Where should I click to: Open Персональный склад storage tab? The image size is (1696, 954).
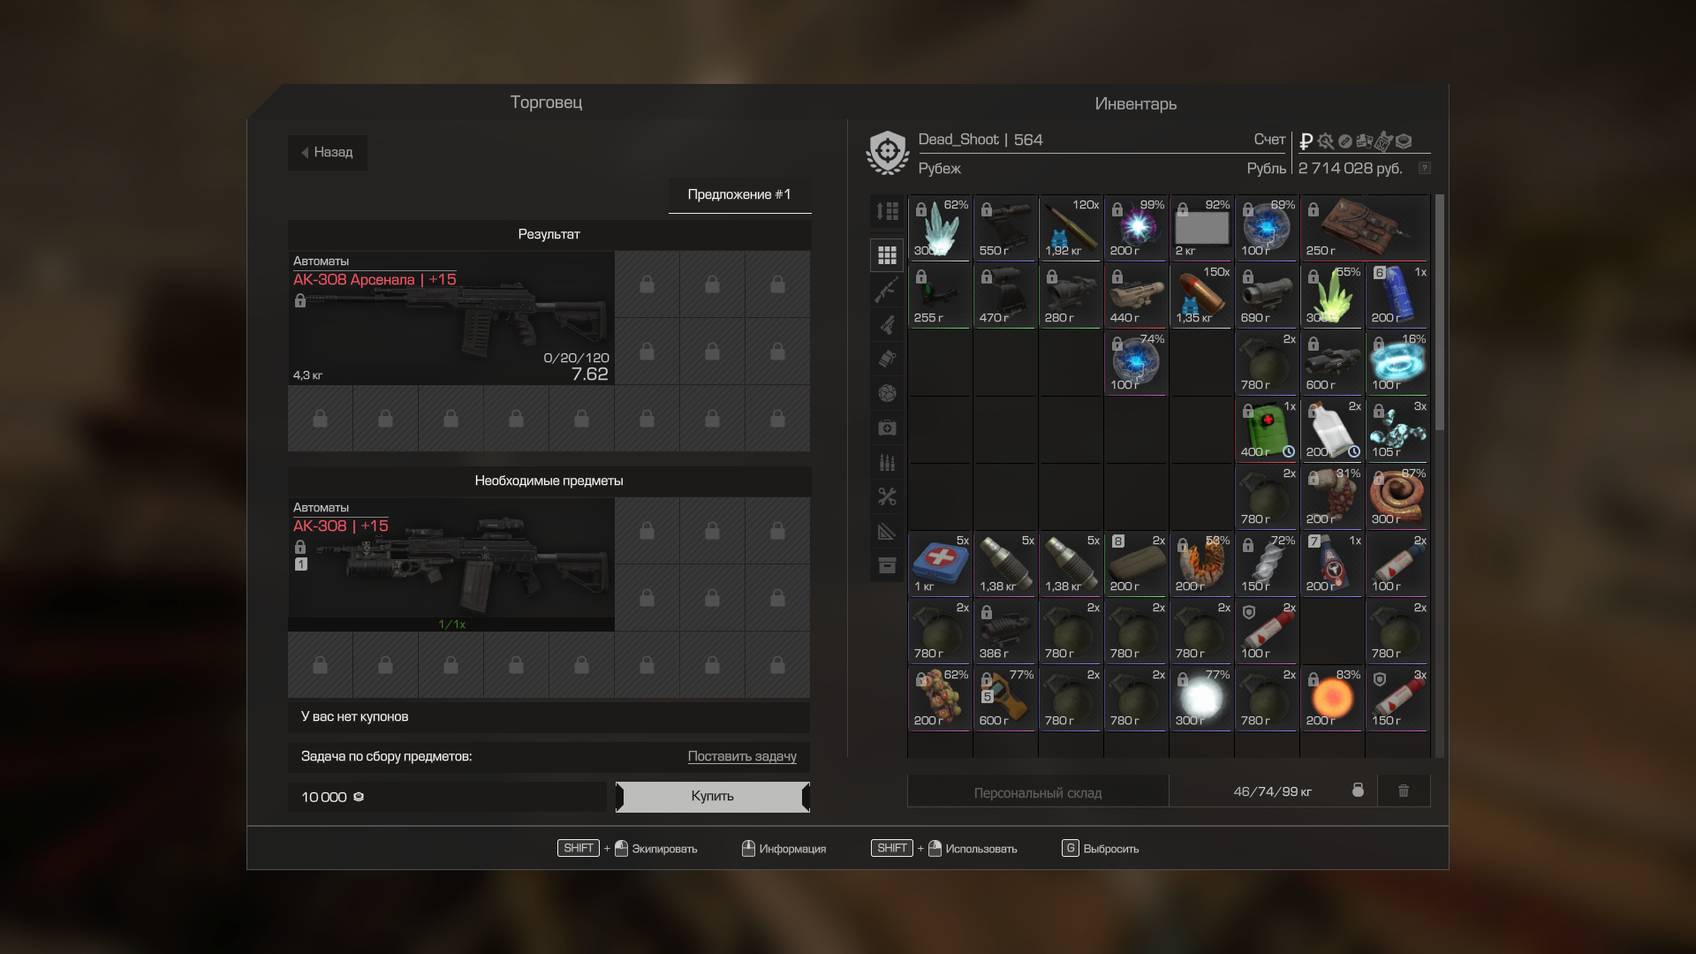(x=1037, y=792)
